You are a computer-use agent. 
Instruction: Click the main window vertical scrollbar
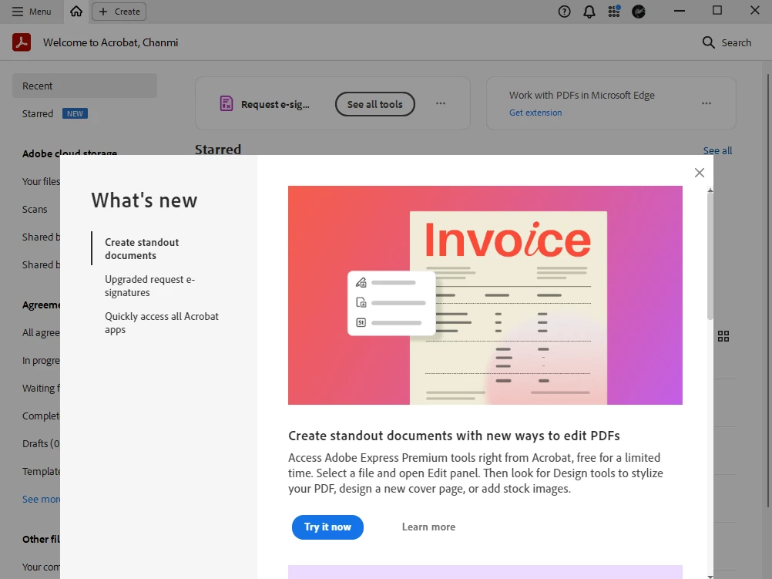pos(768,291)
